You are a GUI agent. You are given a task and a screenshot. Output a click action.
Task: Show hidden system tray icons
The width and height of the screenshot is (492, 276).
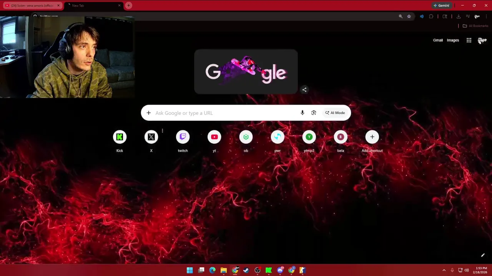tap(444, 270)
